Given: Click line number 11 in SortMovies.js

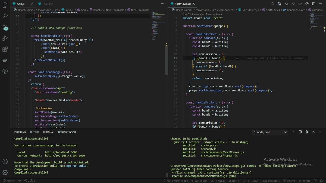Looking at the screenshot, I should pyautogui.click(x=175, y=58).
